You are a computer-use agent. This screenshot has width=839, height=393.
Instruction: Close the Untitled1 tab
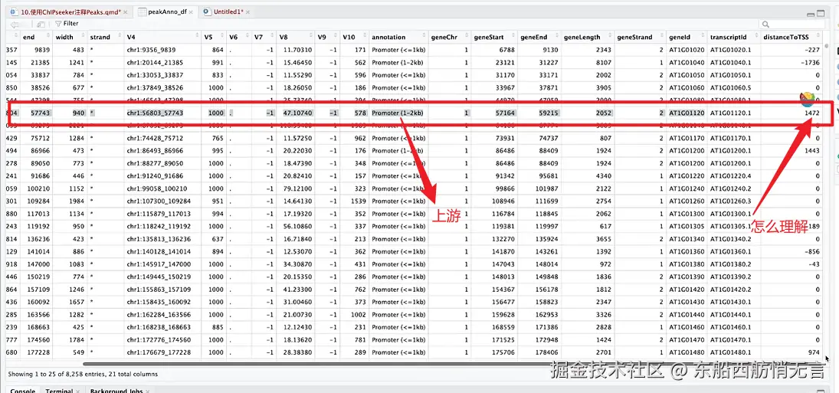pos(248,11)
